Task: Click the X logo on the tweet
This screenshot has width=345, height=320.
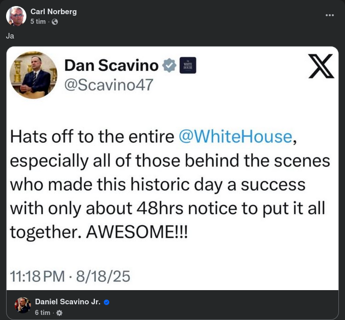Action: (x=321, y=66)
